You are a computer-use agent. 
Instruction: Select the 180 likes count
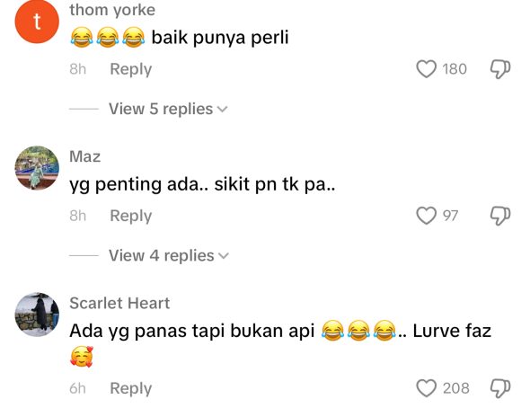pos(455,69)
